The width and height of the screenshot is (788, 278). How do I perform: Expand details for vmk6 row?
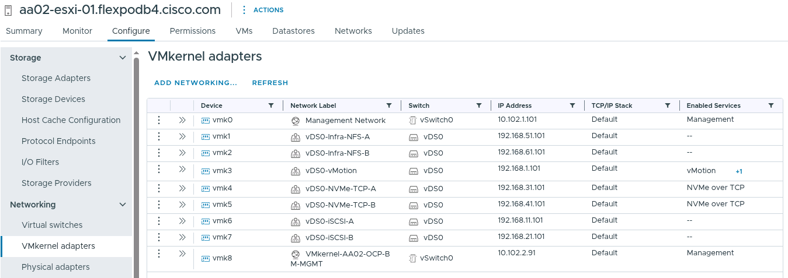tap(182, 221)
